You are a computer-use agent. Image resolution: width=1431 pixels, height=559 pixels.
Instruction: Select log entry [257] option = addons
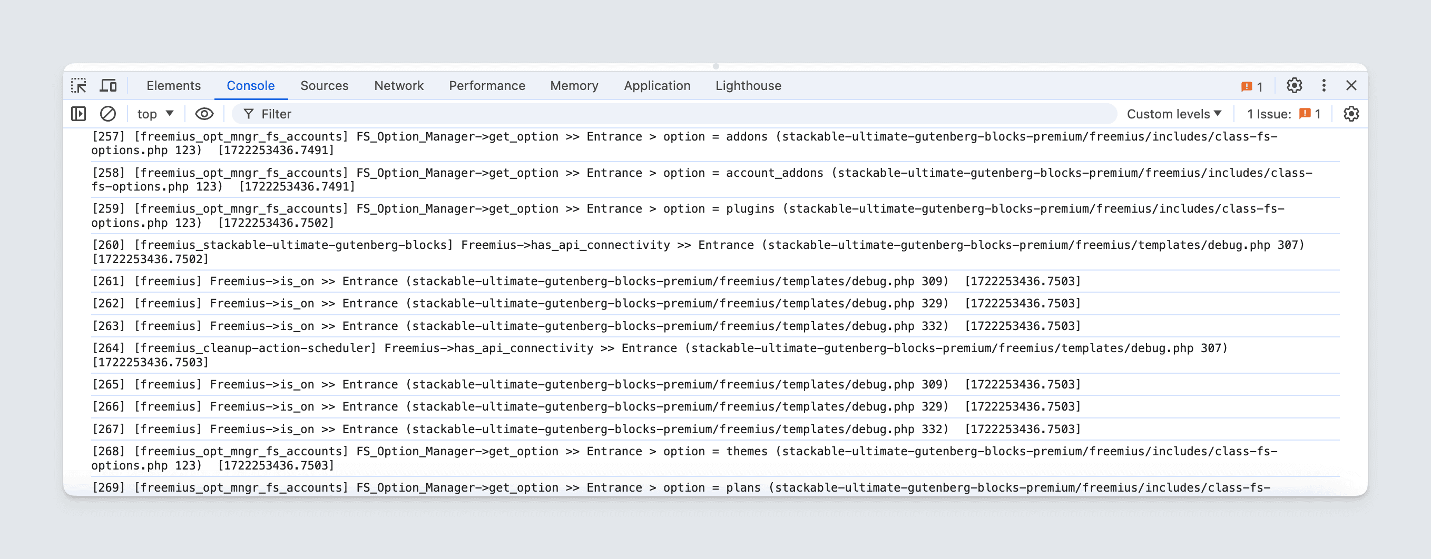tap(715, 143)
